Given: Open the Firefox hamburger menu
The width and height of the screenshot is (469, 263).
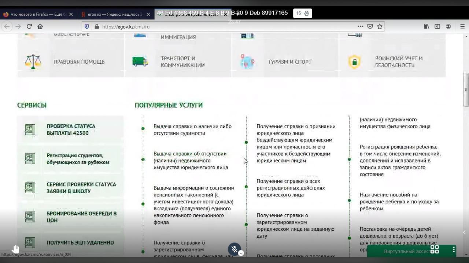Looking at the screenshot, I should click(462, 26).
